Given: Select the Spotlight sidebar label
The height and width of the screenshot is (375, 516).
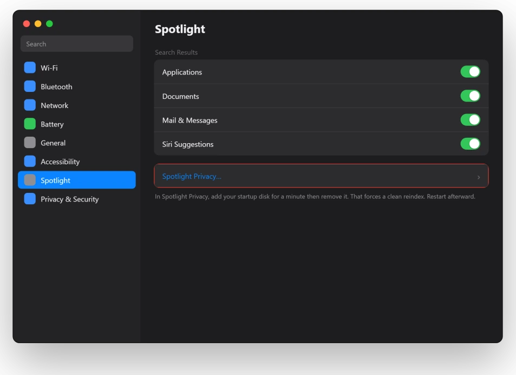Looking at the screenshot, I should point(55,180).
